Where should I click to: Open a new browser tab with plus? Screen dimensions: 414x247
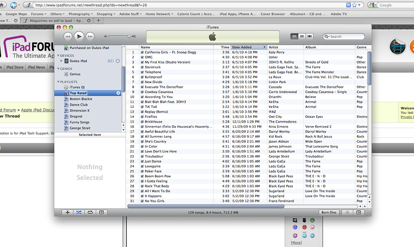(x=98, y=20)
